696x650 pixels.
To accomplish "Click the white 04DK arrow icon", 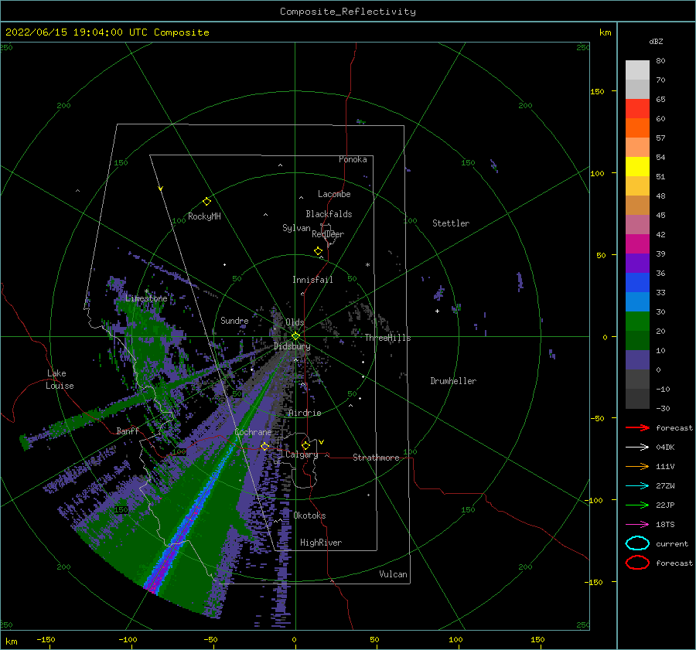I will pyautogui.click(x=637, y=448).
